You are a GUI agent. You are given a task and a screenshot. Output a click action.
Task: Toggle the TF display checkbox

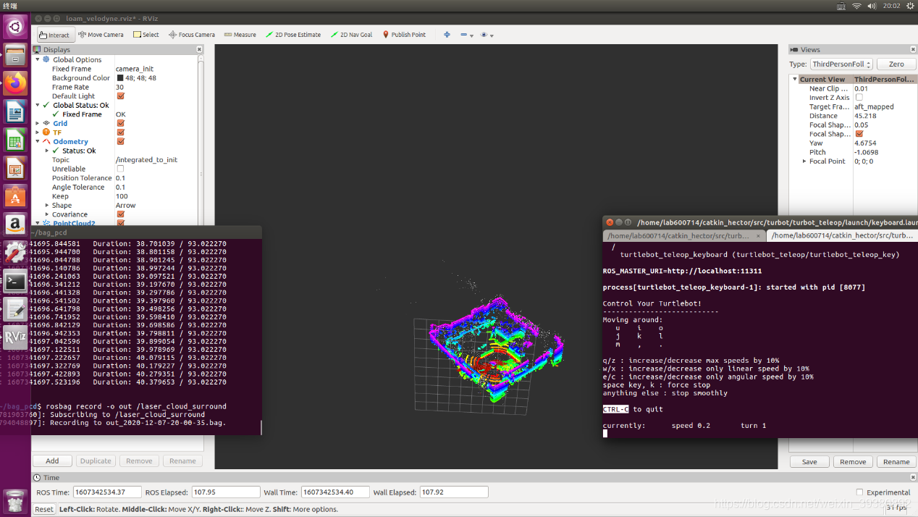click(120, 133)
